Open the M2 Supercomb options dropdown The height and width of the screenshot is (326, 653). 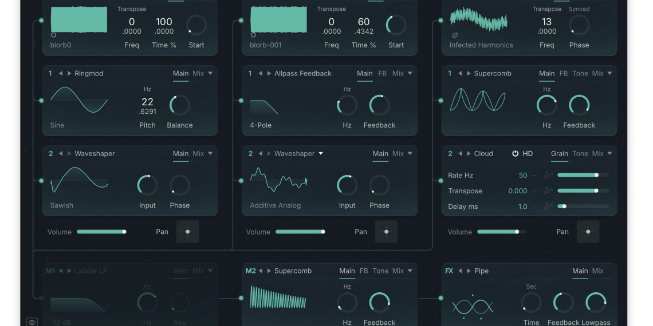(410, 271)
